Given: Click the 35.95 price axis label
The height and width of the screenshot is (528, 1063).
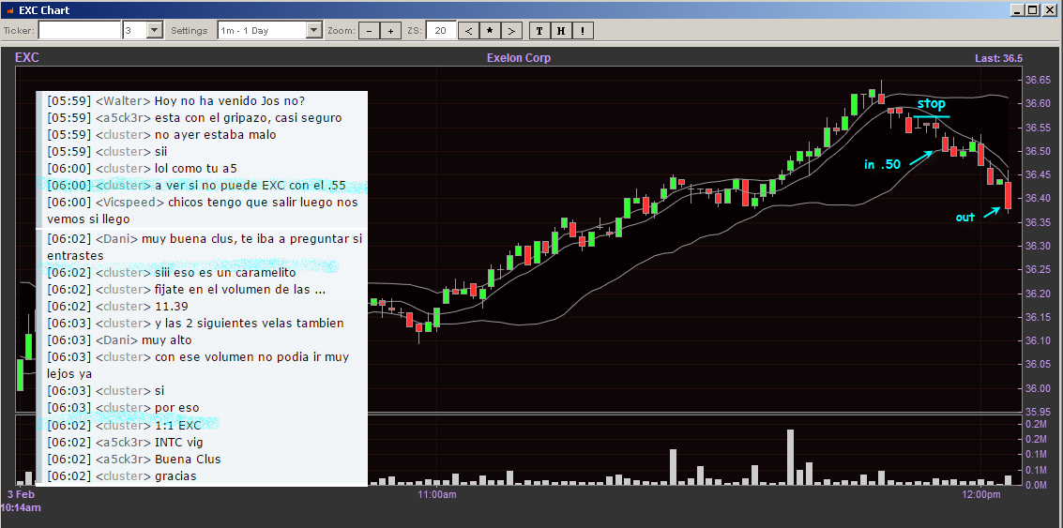Looking at the screenshot, I should click(x=1039, y=412).
